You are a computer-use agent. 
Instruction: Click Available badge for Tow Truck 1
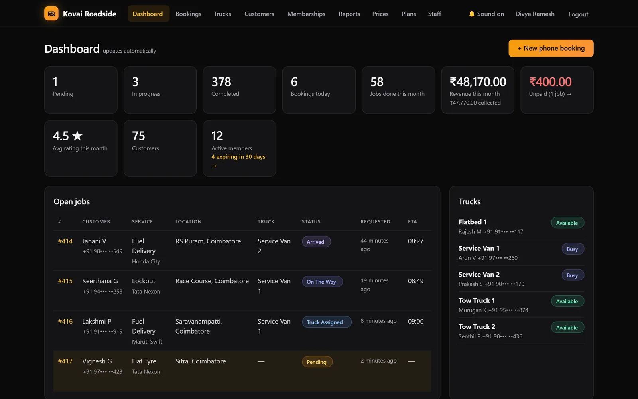[x=567, y=301]
